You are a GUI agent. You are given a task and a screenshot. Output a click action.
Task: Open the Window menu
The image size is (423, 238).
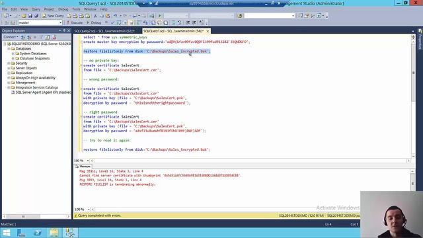(90, 9)
